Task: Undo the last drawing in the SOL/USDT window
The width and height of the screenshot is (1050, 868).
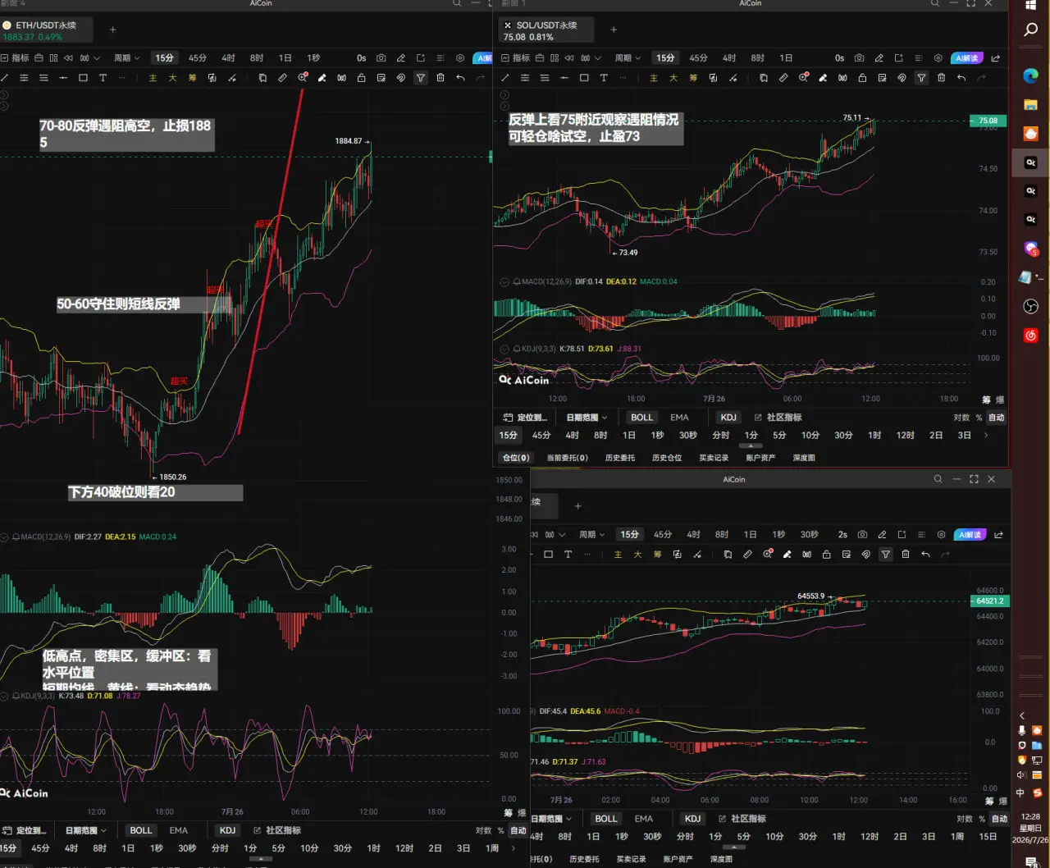Action: (961, 78)
